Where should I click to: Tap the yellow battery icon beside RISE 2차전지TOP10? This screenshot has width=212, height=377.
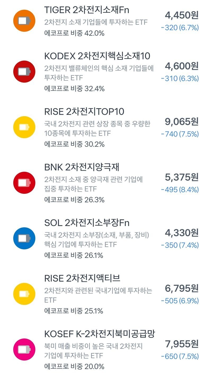[24, 127]
